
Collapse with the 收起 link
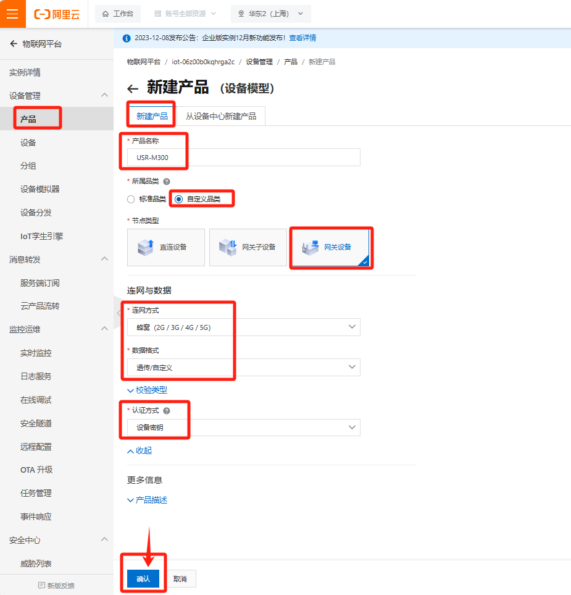click(x=140, y=451)
